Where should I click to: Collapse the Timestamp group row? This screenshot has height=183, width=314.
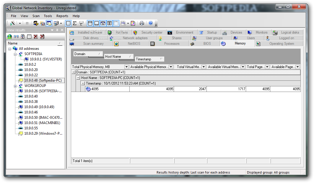coord(83,83)
